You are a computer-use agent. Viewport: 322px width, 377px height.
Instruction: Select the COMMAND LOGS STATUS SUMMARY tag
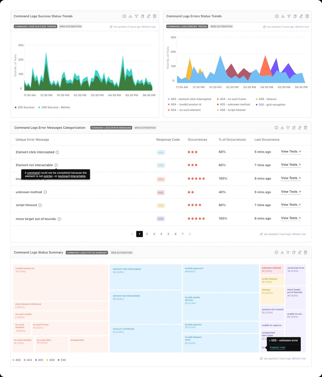click(x=87, y=252)
